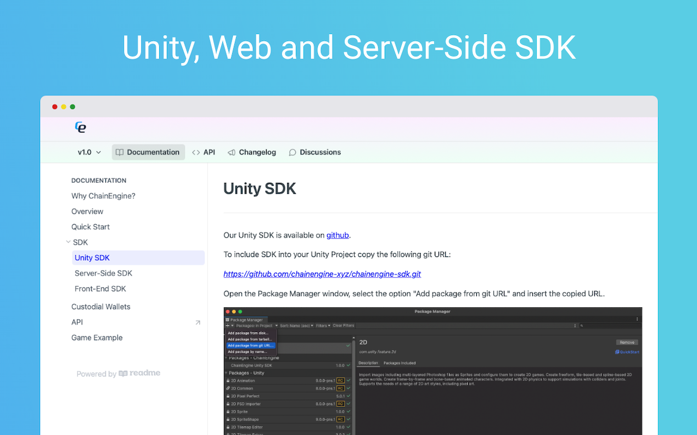Select the Unity SDK sidebar item
This screenshot has height=435, width=697.
(138, 257)
